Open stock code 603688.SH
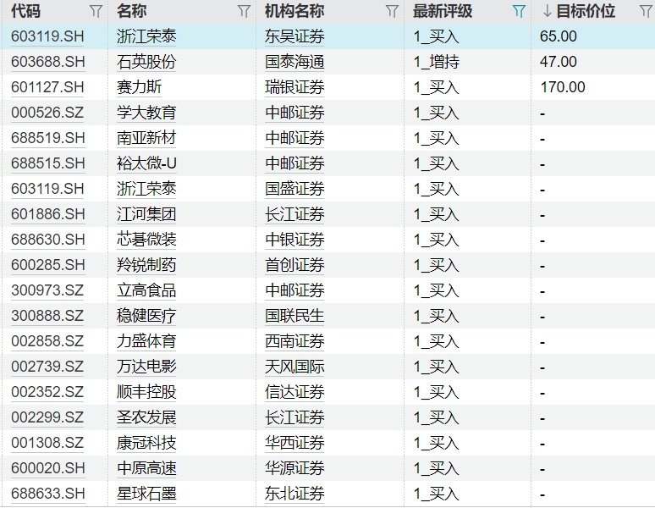655x508 pixels. (x=47, y=62)
